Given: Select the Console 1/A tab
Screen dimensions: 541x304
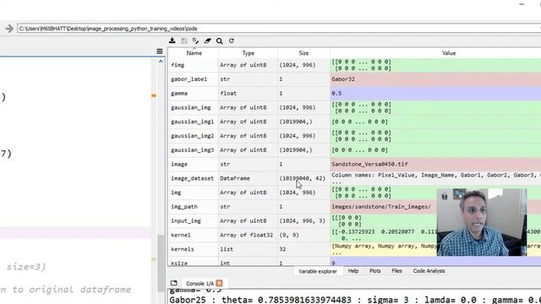Looking at the screenshot, I should coord(199,284).
